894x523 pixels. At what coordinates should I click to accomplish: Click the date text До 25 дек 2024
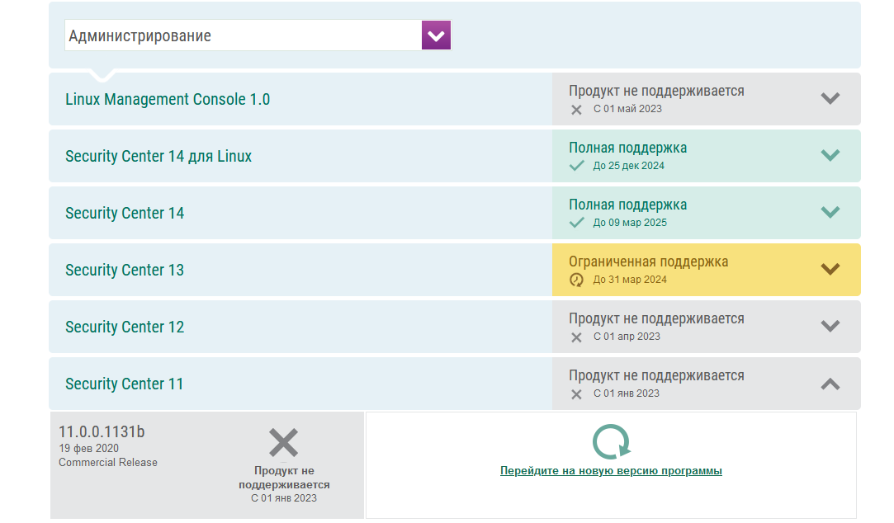pyautogui.click(x=628, y=165)
